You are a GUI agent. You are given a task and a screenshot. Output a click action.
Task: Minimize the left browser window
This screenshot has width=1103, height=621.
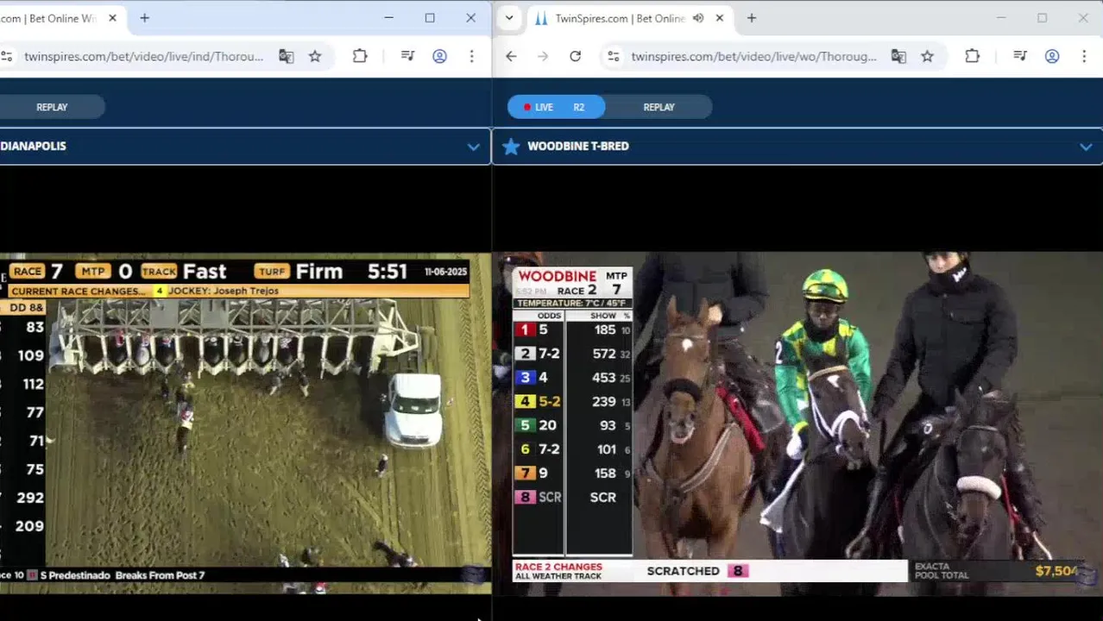click(x=388, y=18)
